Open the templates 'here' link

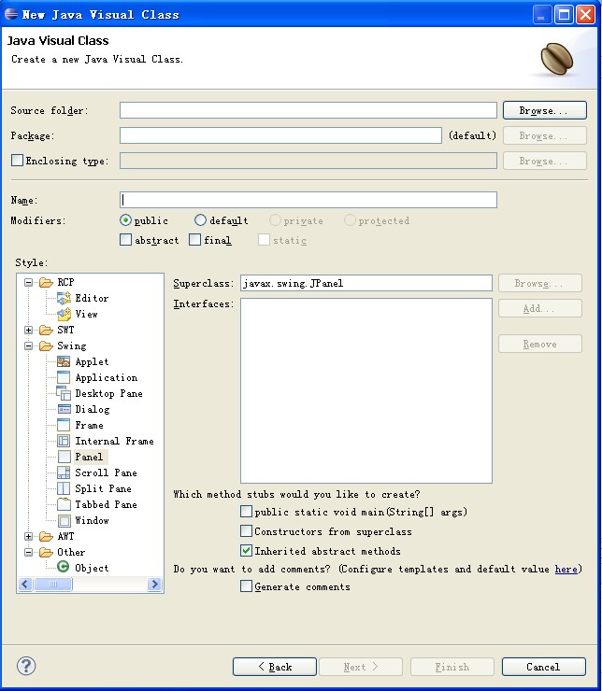pyautogui.click(x=566, y=569)
